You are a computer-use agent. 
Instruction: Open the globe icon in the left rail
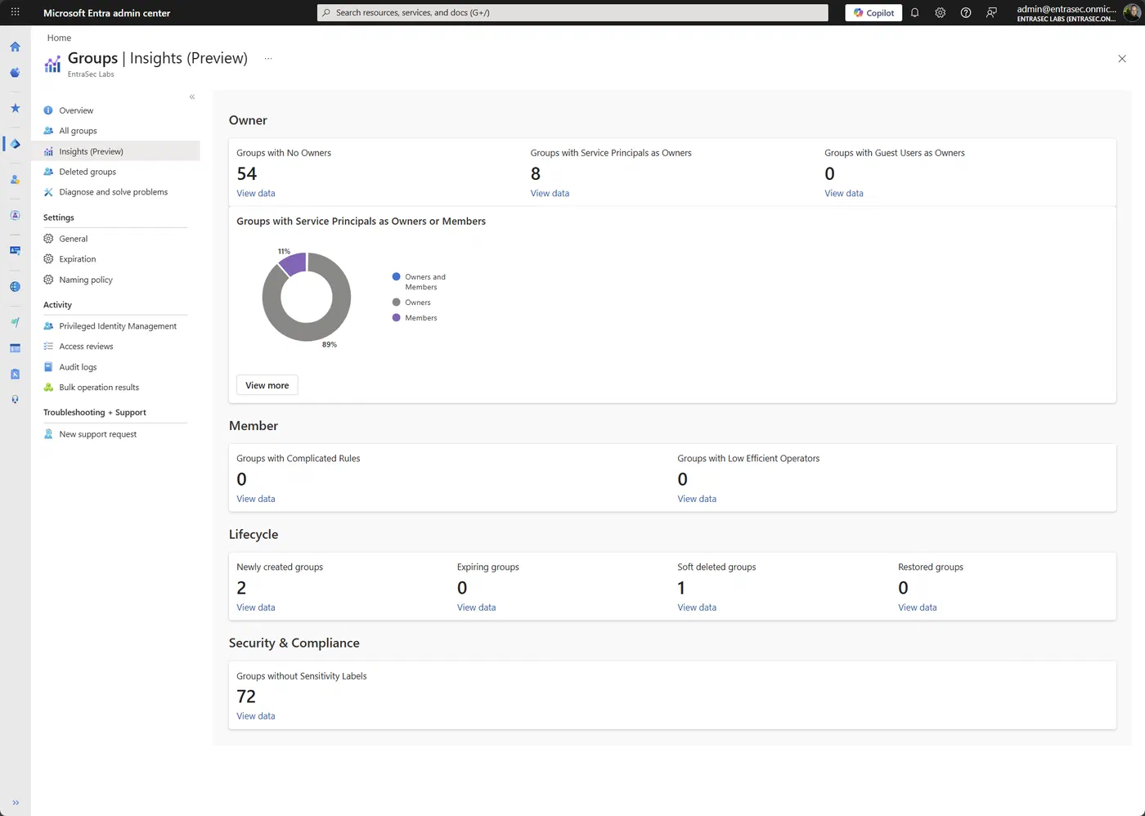(15, 287)
